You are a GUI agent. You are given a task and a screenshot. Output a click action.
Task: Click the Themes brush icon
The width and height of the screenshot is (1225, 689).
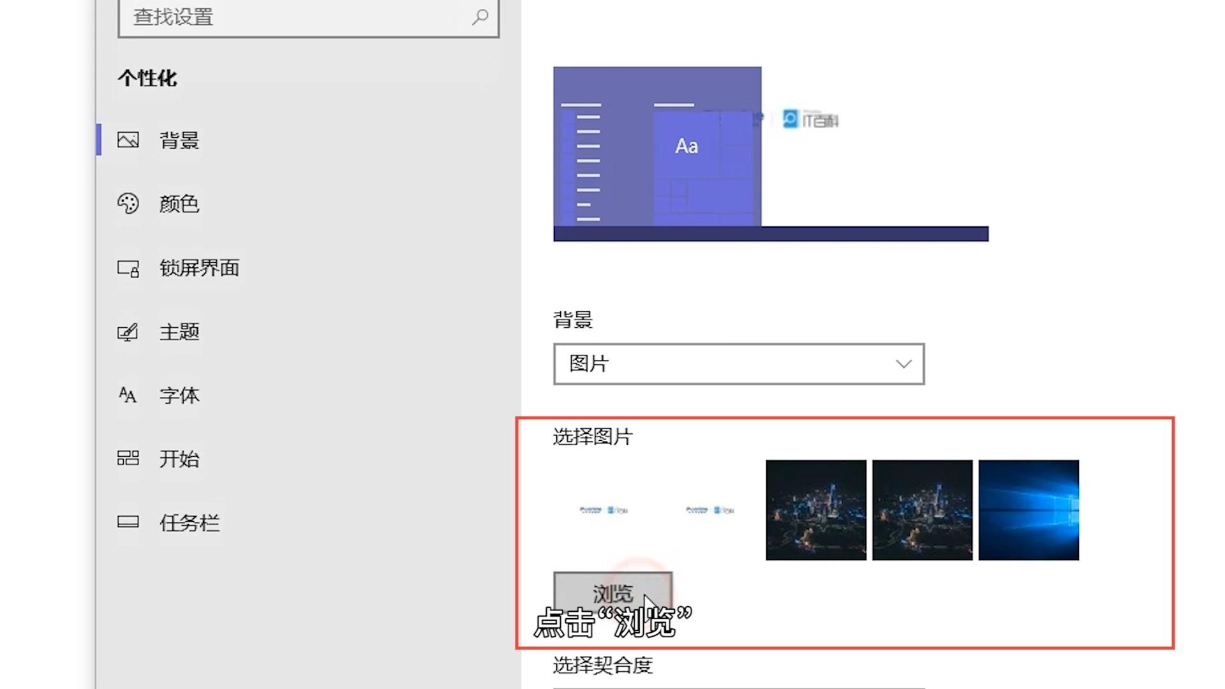pos(128,332)
